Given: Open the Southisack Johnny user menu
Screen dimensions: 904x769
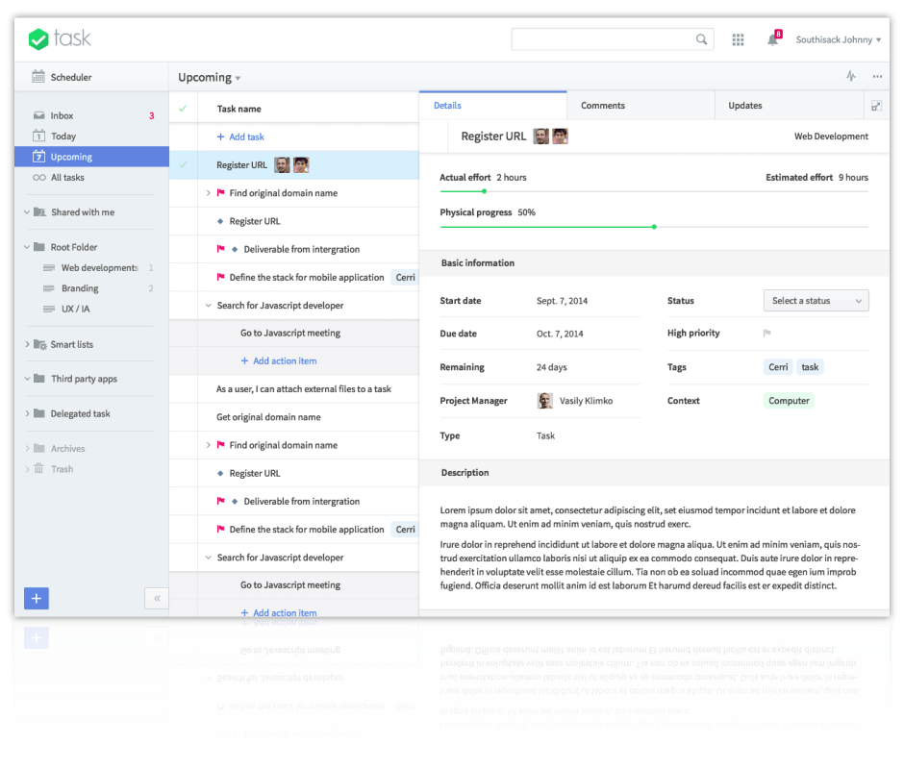Looking at the screenshot, I should (839, 39).
